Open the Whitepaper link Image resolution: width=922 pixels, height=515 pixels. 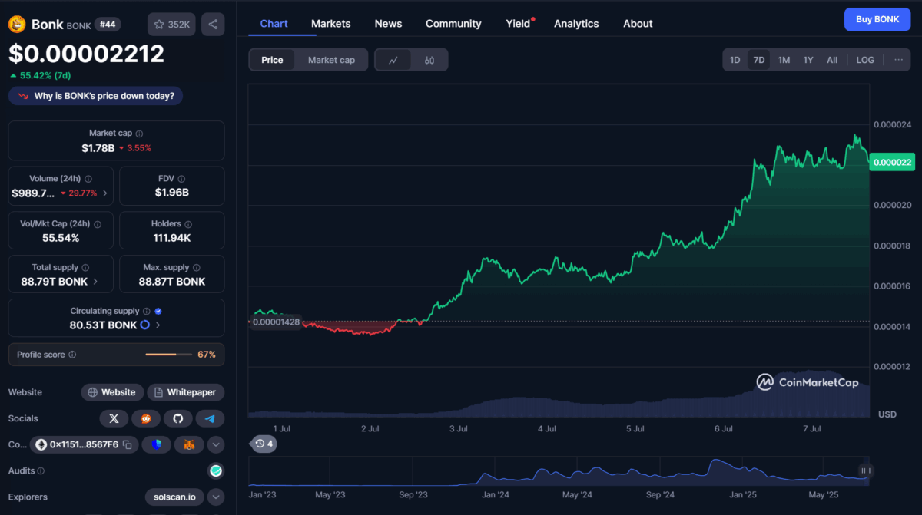pos(186,392)
